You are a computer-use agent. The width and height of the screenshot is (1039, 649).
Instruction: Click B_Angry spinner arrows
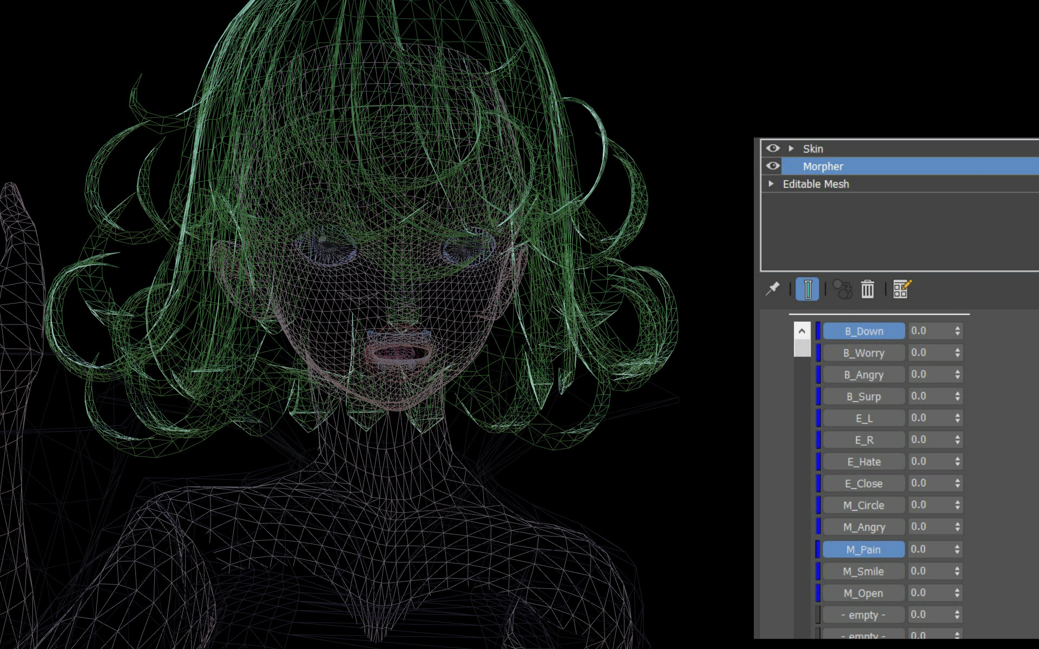click(957, 374)
